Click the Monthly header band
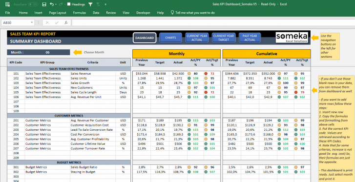 click(x=176, y=54)
